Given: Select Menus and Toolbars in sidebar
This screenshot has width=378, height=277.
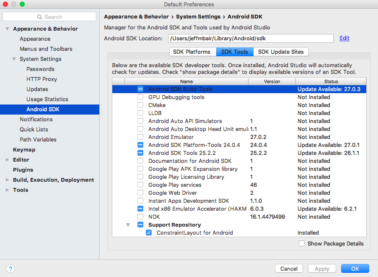Looking at the screenshot, I should tap(46, 49).
